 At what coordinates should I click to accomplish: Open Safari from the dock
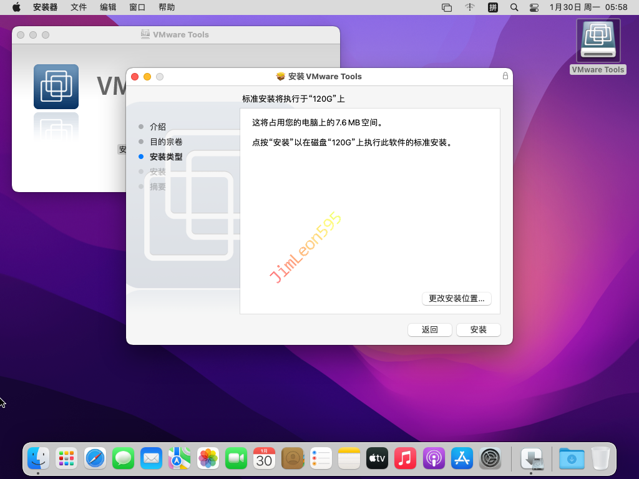[95, 459]
